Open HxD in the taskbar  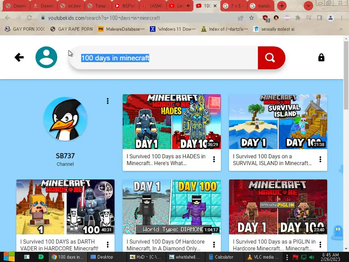[x=146, y=257]
